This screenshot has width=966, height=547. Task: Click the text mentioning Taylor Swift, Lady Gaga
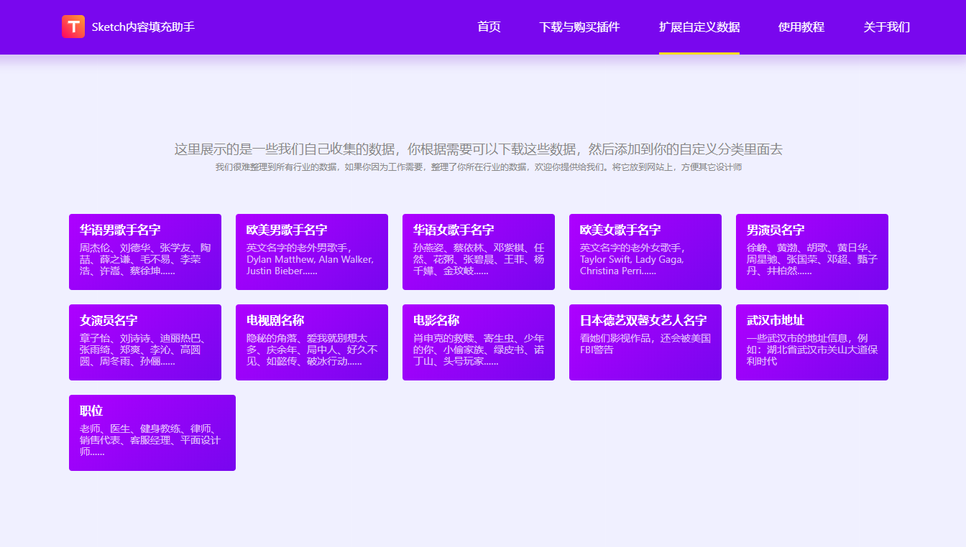pyautogui.click(x=632, y=259)
